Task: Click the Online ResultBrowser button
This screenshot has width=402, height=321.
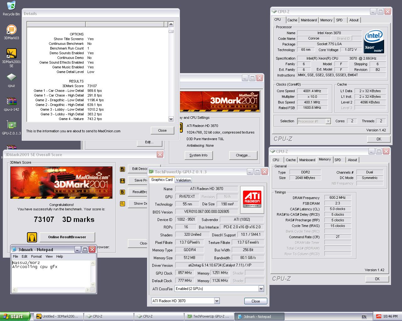Action: pyautogui.click(x=67, y=237)
